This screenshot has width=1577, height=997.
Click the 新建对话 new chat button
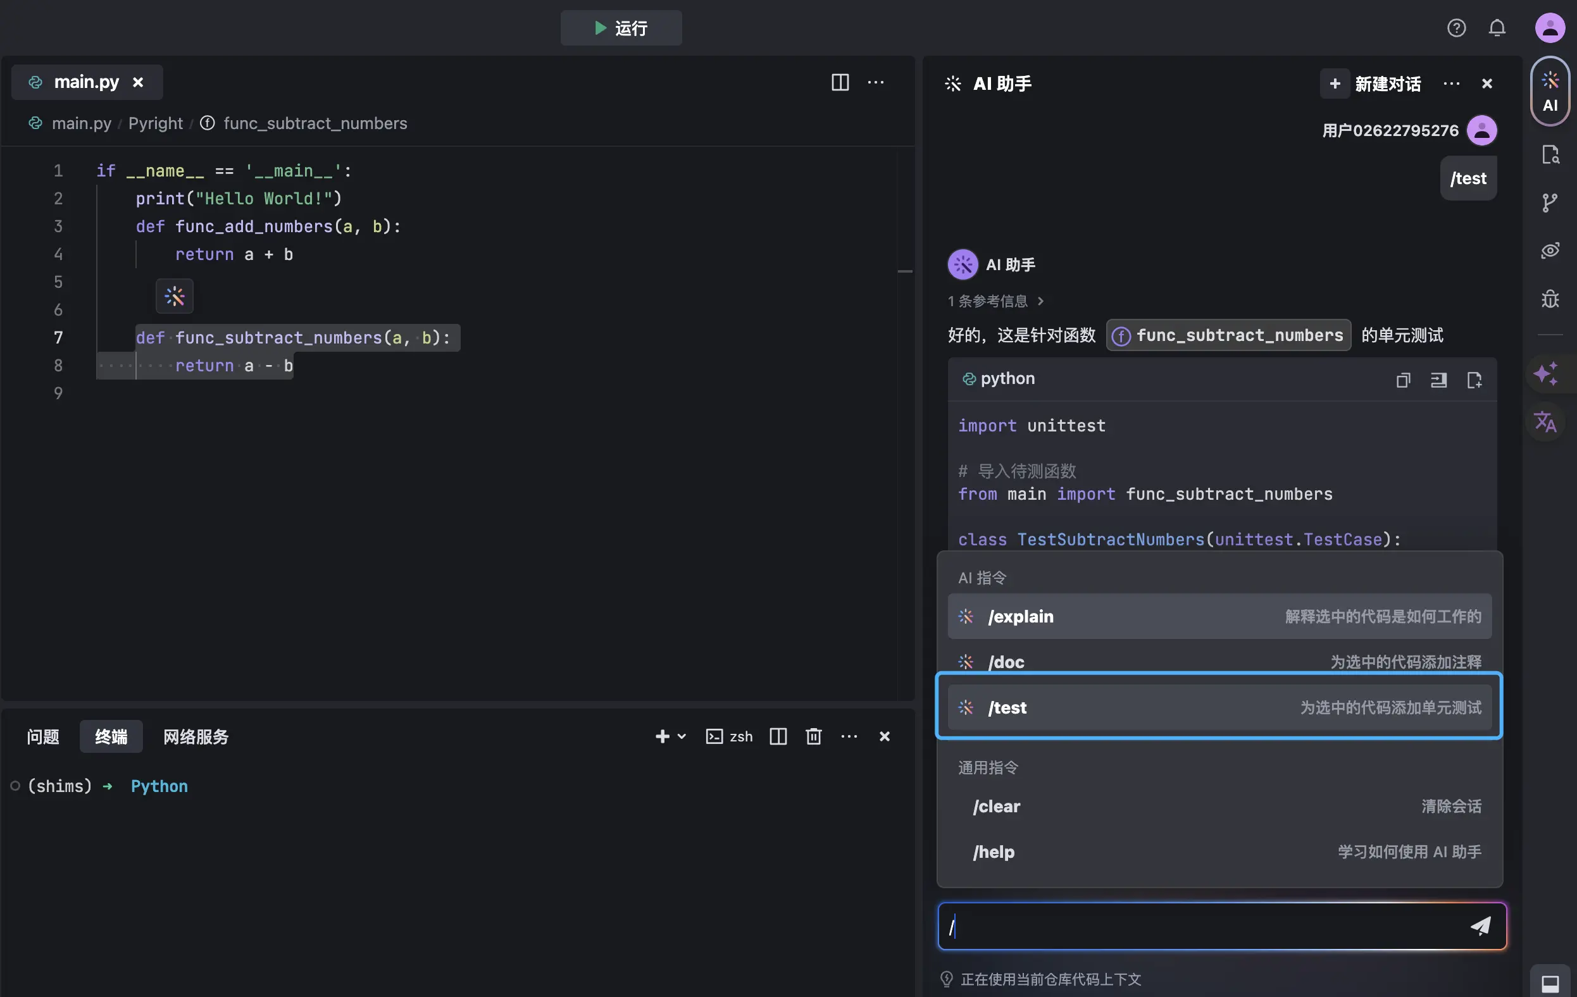point(1371,84)
